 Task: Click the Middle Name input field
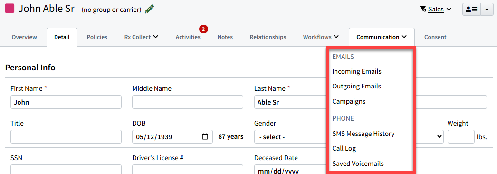(x=188, y=102)
